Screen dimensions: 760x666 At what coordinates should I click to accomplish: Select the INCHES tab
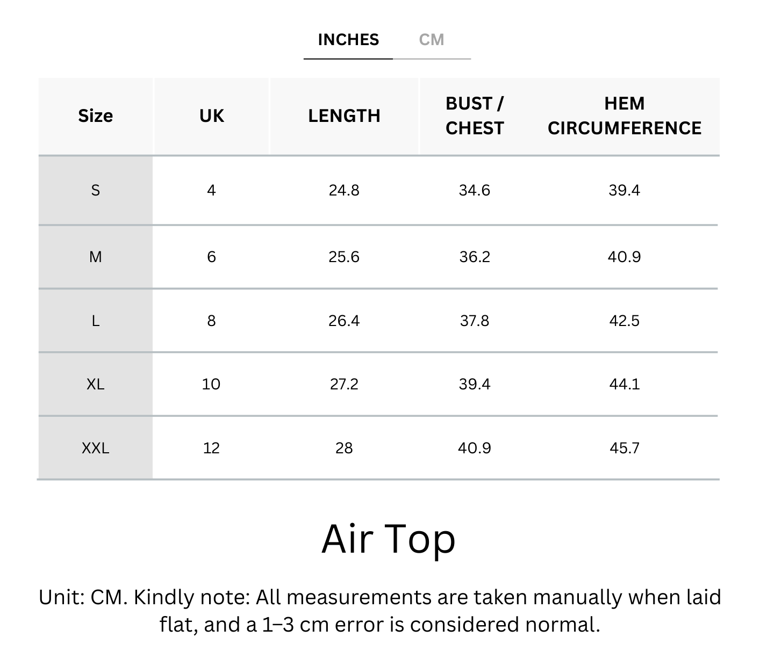point(348,40)
